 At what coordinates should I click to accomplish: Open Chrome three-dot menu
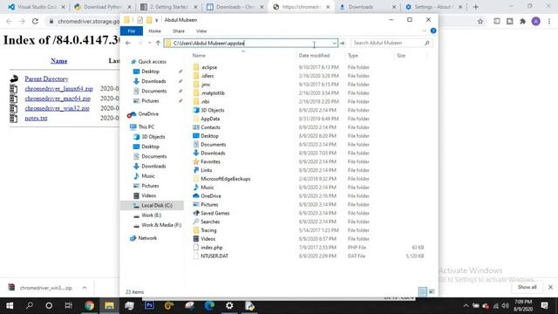(x=549, y=21)
